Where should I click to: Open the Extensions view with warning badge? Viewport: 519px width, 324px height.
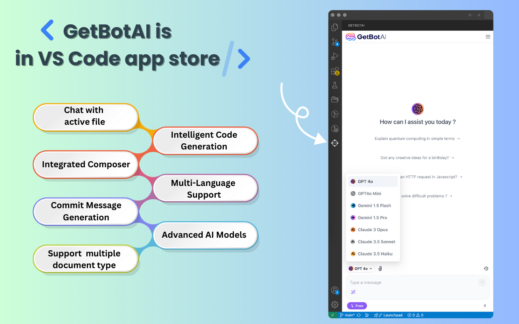click(335, 71)
